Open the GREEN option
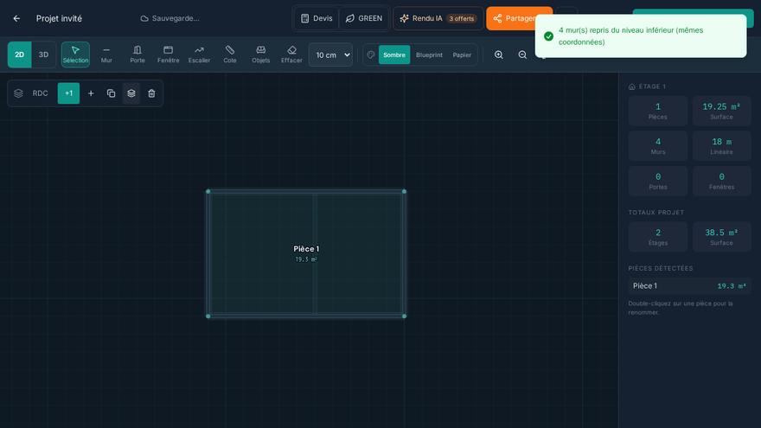761x428 pixels. (364, 18)
